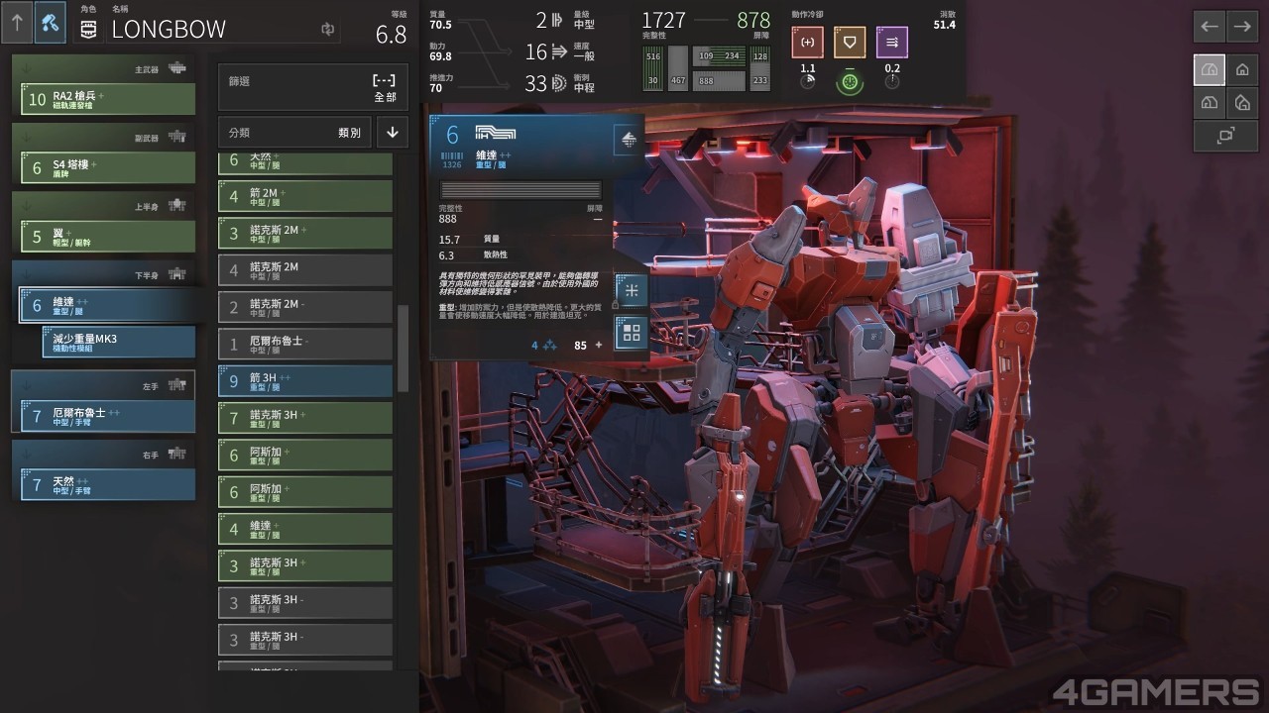Click the green 878 屏障 value
The width and height of the screenshot is (1269, 713).
pos(753,20)
